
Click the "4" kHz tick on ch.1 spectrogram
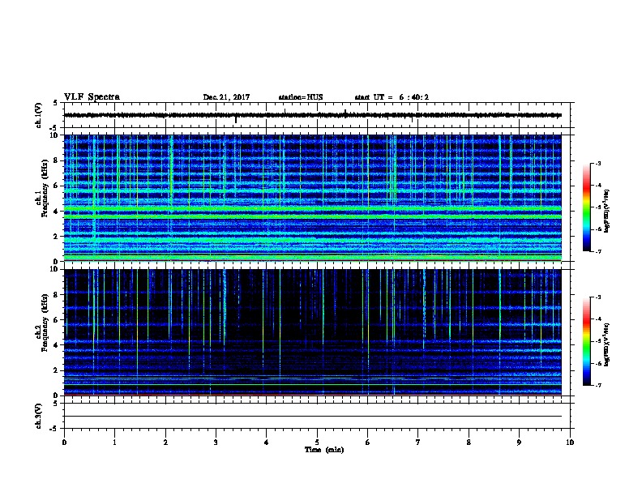tap(57, 212)
